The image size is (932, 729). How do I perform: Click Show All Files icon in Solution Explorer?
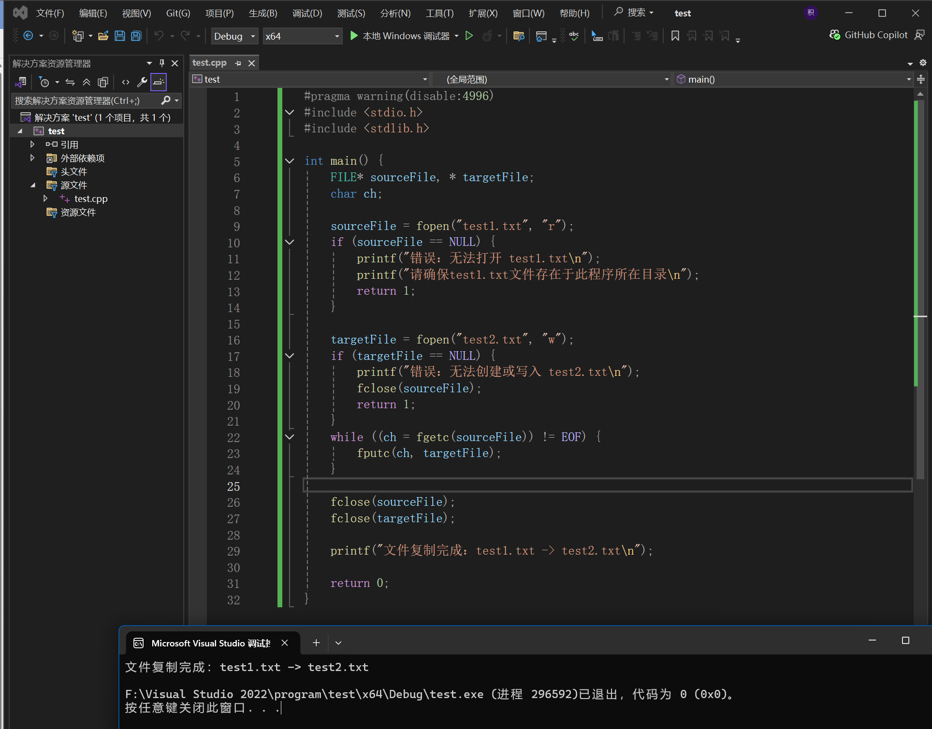pos(103,82)
